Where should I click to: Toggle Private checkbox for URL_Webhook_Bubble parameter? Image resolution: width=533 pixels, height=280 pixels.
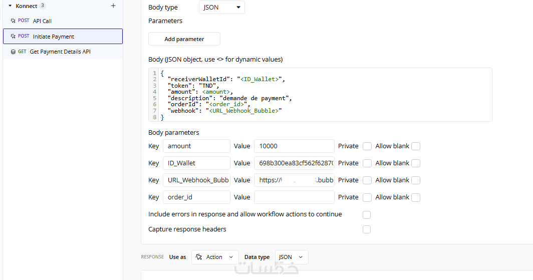367,180
